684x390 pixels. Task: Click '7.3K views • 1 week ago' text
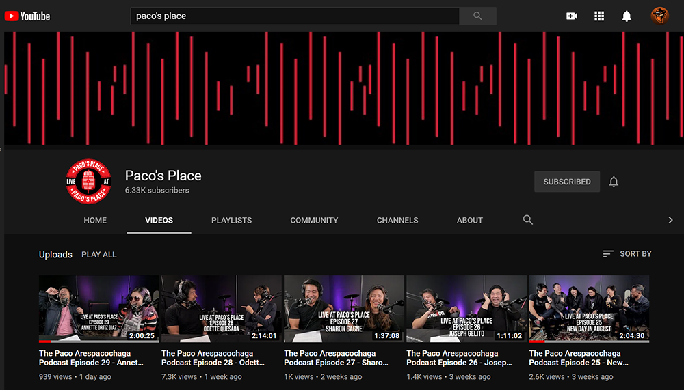[202, 377]
